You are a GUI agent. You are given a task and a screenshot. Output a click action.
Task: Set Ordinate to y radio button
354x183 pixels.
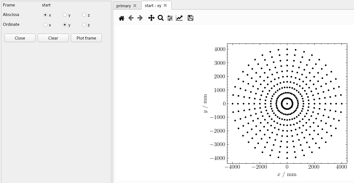pos(65,25)
